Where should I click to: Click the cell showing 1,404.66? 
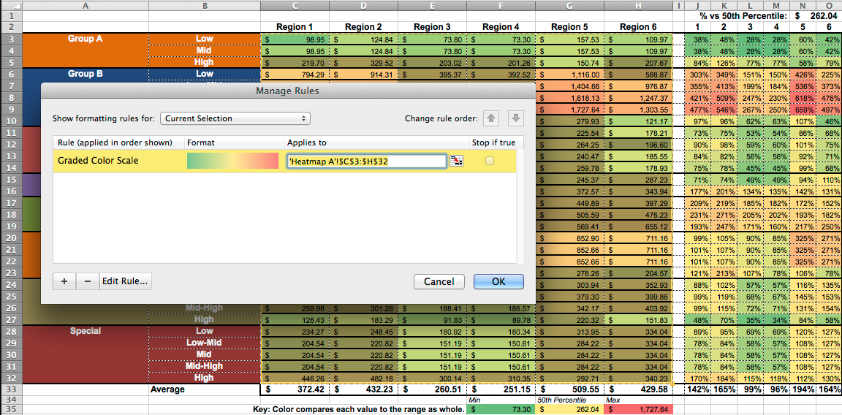point(569,86)
